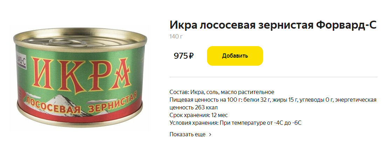Click the Пищевая ценность на 100 г text

pyautogui.click(x=205, y=100)
